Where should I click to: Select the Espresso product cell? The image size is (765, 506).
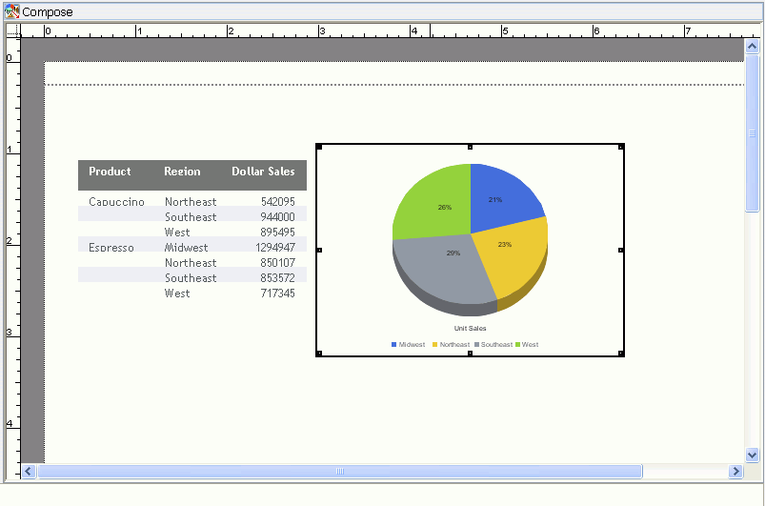point(111,248)
